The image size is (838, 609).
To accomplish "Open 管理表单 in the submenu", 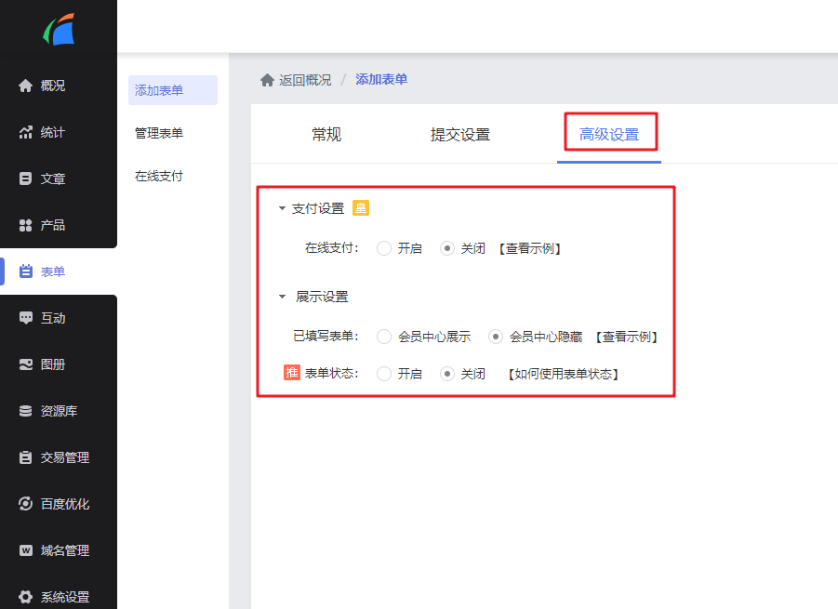I will coord(159,133).
